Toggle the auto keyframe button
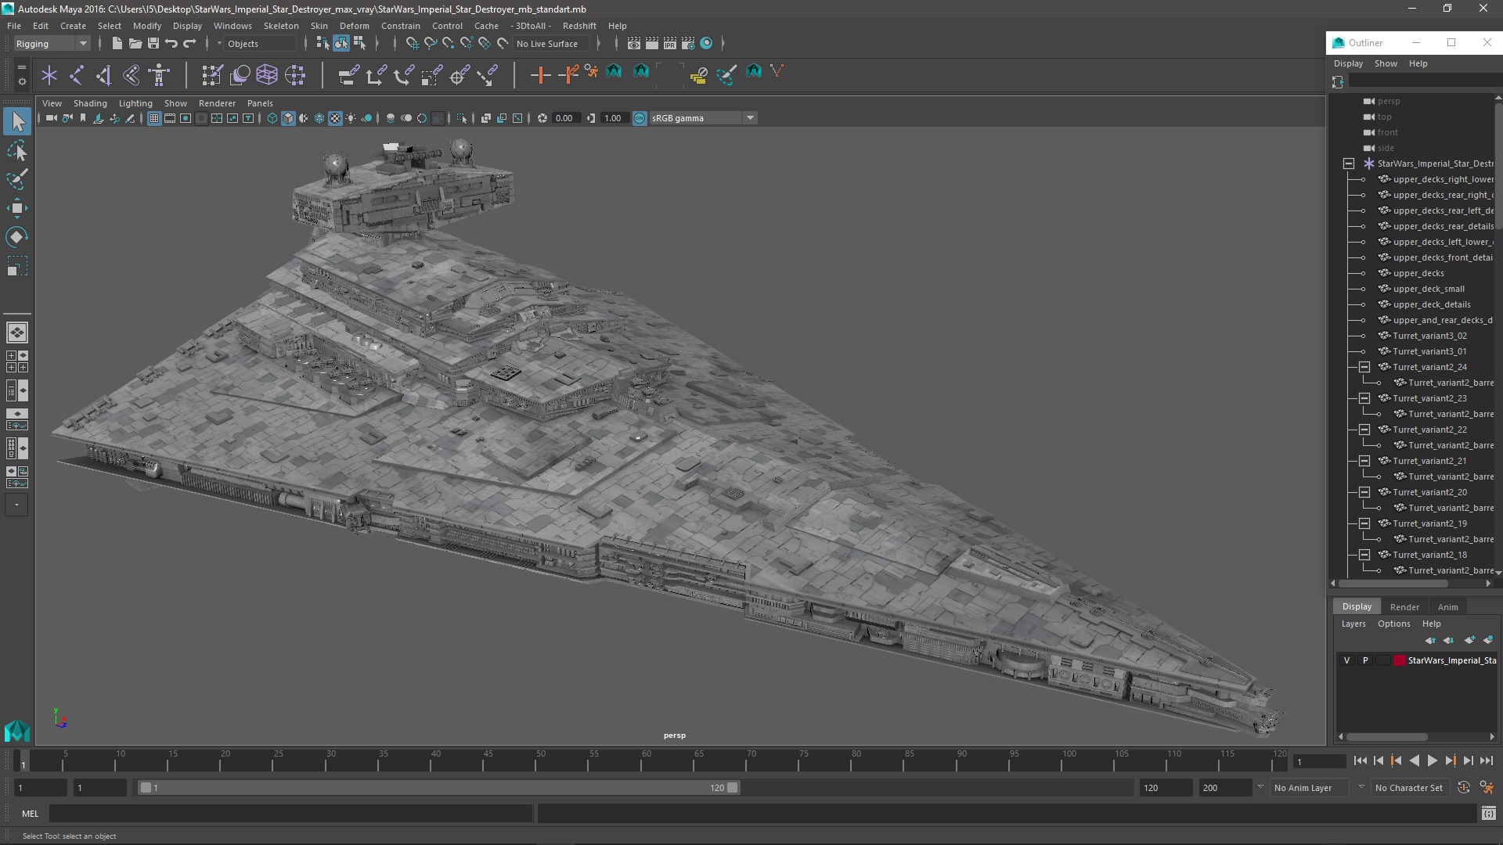This screenshot has height=845, width=1503. (x=1463, y=788)
